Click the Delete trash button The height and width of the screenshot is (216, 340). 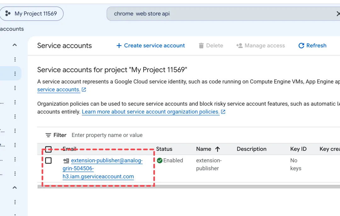pyautogui.click(x=211, y=46)
